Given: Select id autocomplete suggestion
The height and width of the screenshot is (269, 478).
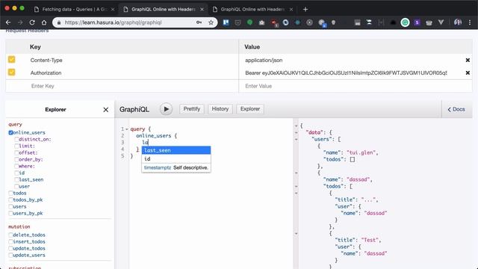Looking at the screenshot, I should pos(176,158).
